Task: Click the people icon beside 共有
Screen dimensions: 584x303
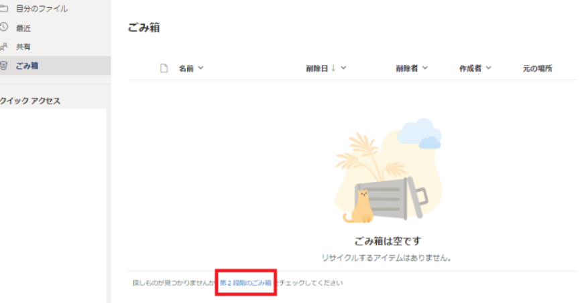Action: tap(3, 47)
